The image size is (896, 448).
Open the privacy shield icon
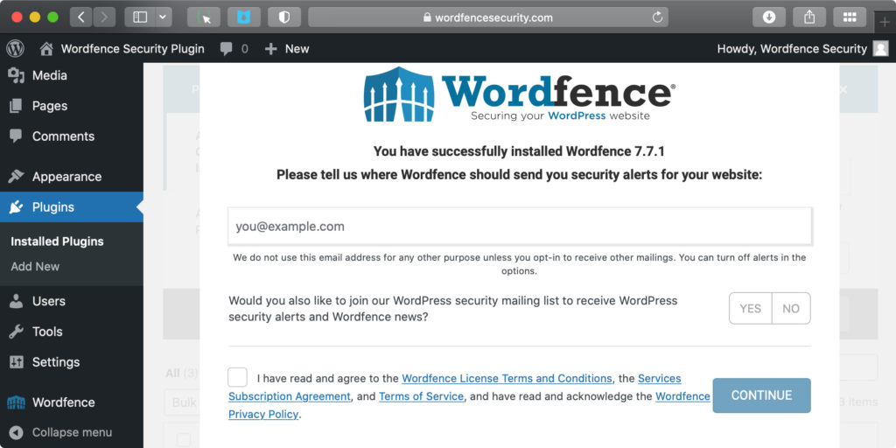click(x=284, y=17)
